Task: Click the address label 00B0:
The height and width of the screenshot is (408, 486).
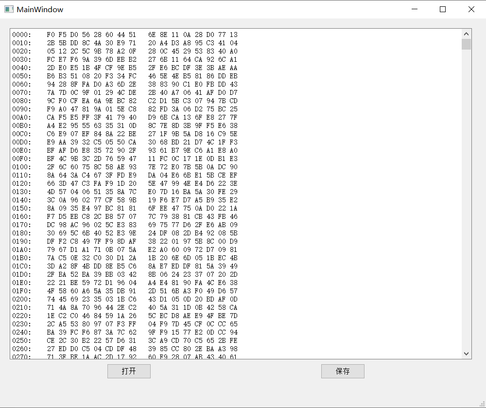Action: point(22,125)
